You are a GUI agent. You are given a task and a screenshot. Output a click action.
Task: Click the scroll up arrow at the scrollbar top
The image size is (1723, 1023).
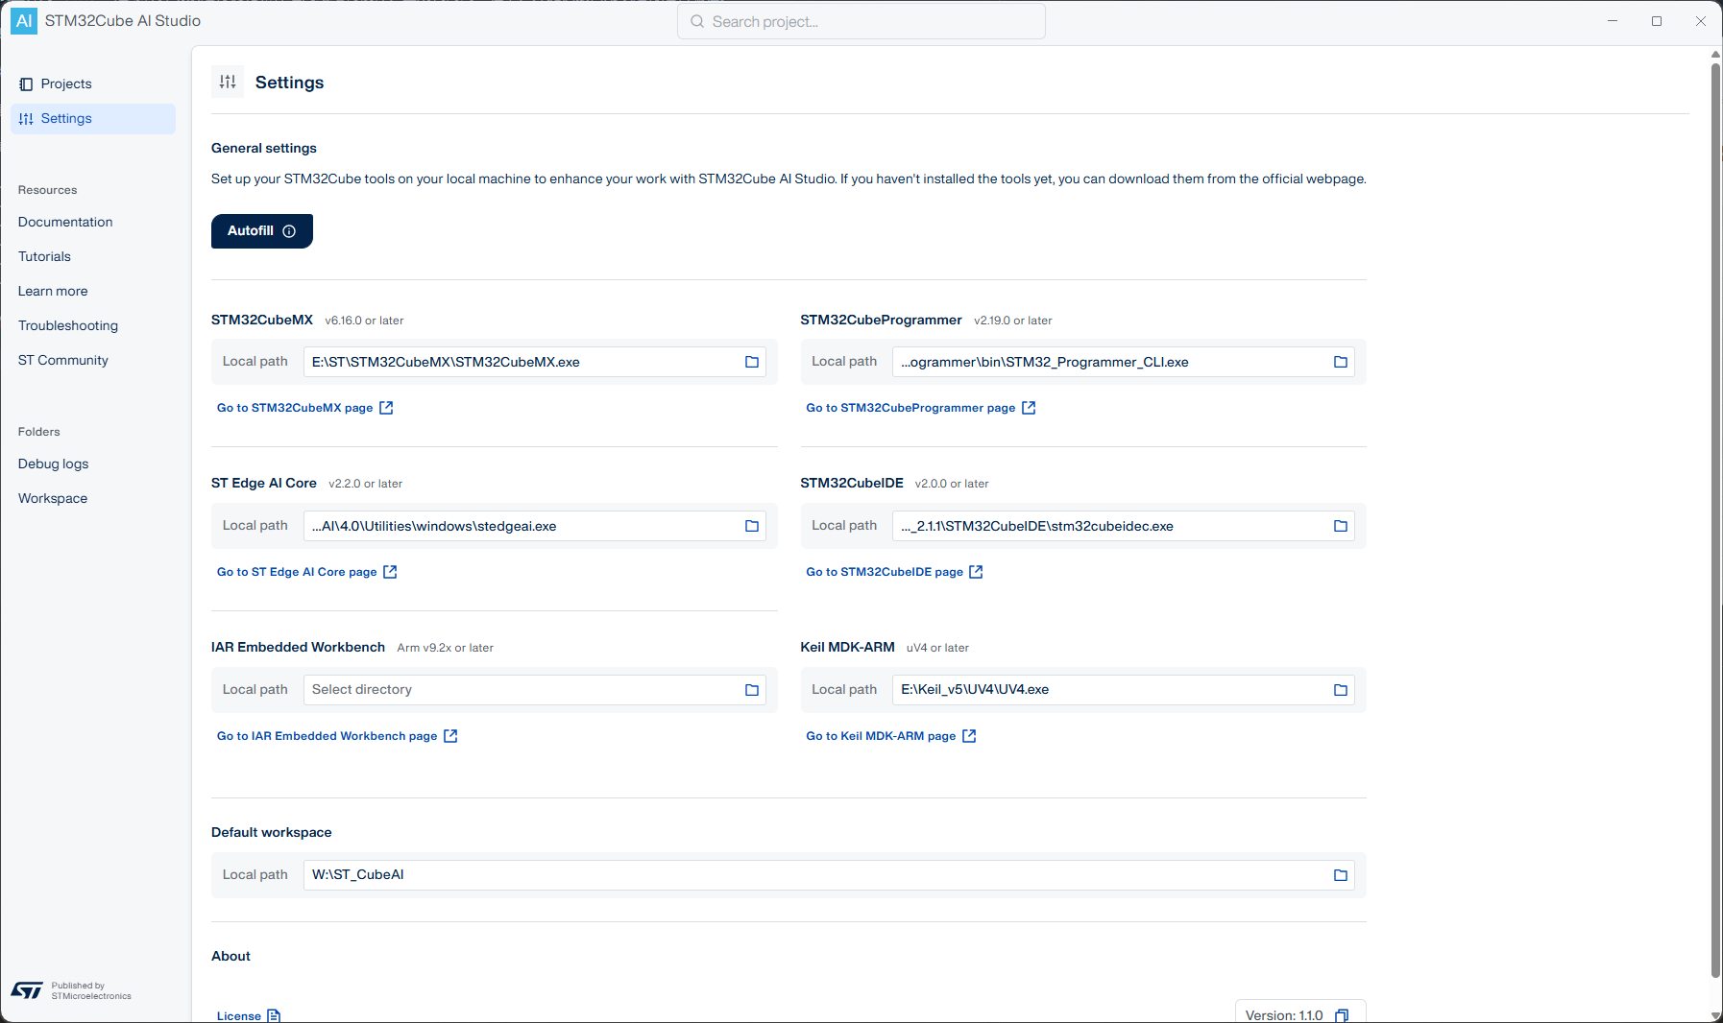point(1715,55)
